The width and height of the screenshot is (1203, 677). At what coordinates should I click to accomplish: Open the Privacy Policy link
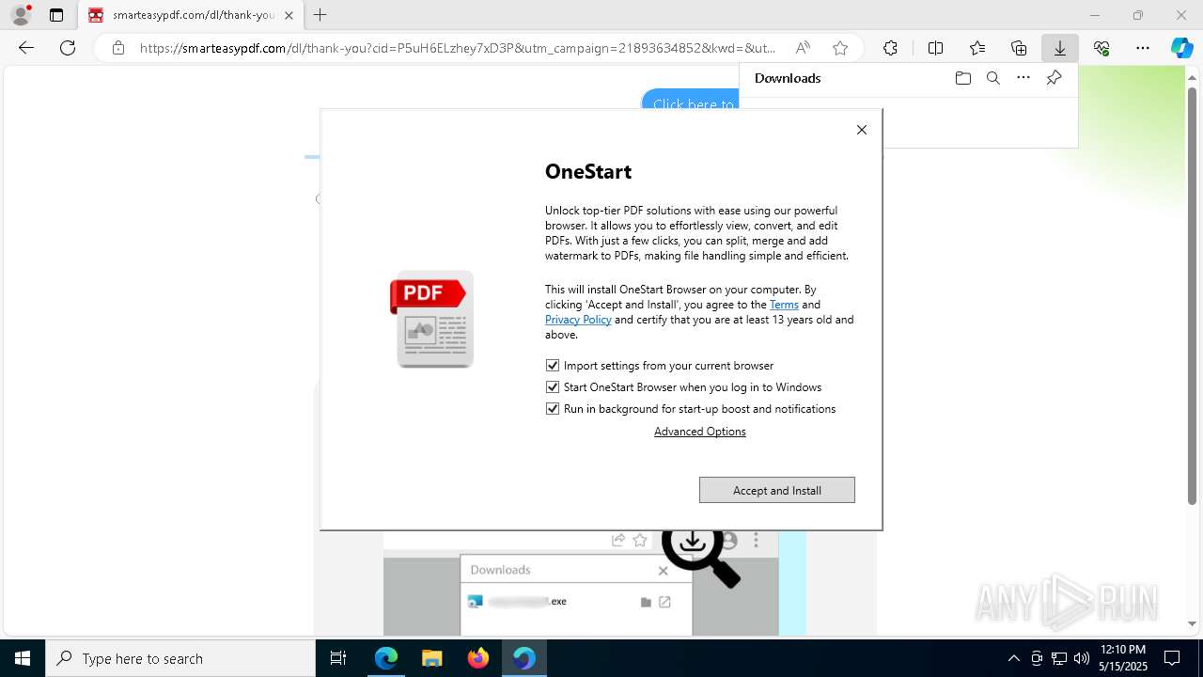(578, 320)
